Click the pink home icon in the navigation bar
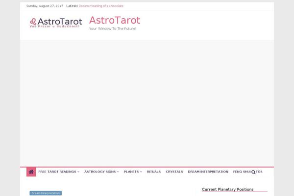The width and height of the screenshot is (294, 196). (31, 172)
